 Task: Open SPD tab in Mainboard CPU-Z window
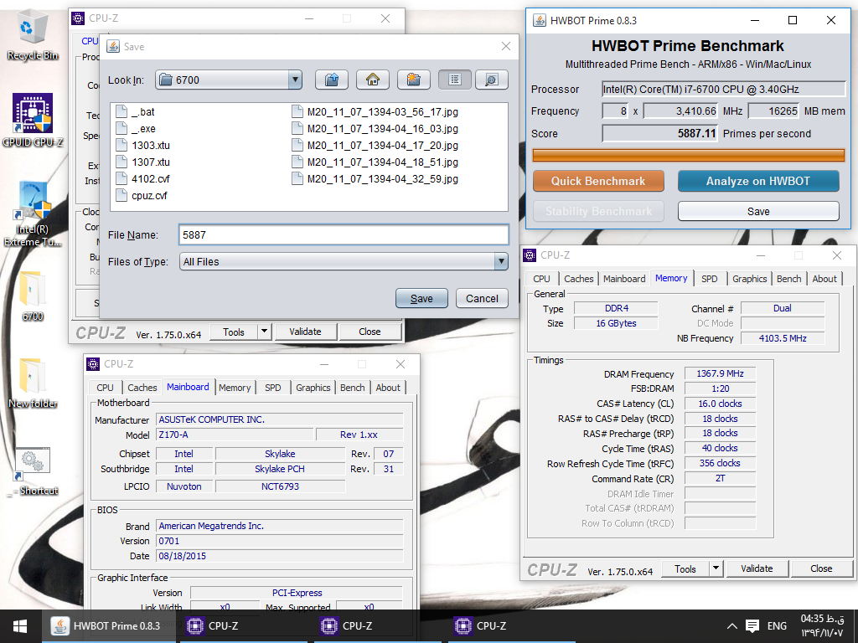[x=272, y=388]
